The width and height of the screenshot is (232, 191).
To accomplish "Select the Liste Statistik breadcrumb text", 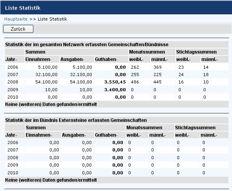I will pyautogui.click(x=52, y=19).
